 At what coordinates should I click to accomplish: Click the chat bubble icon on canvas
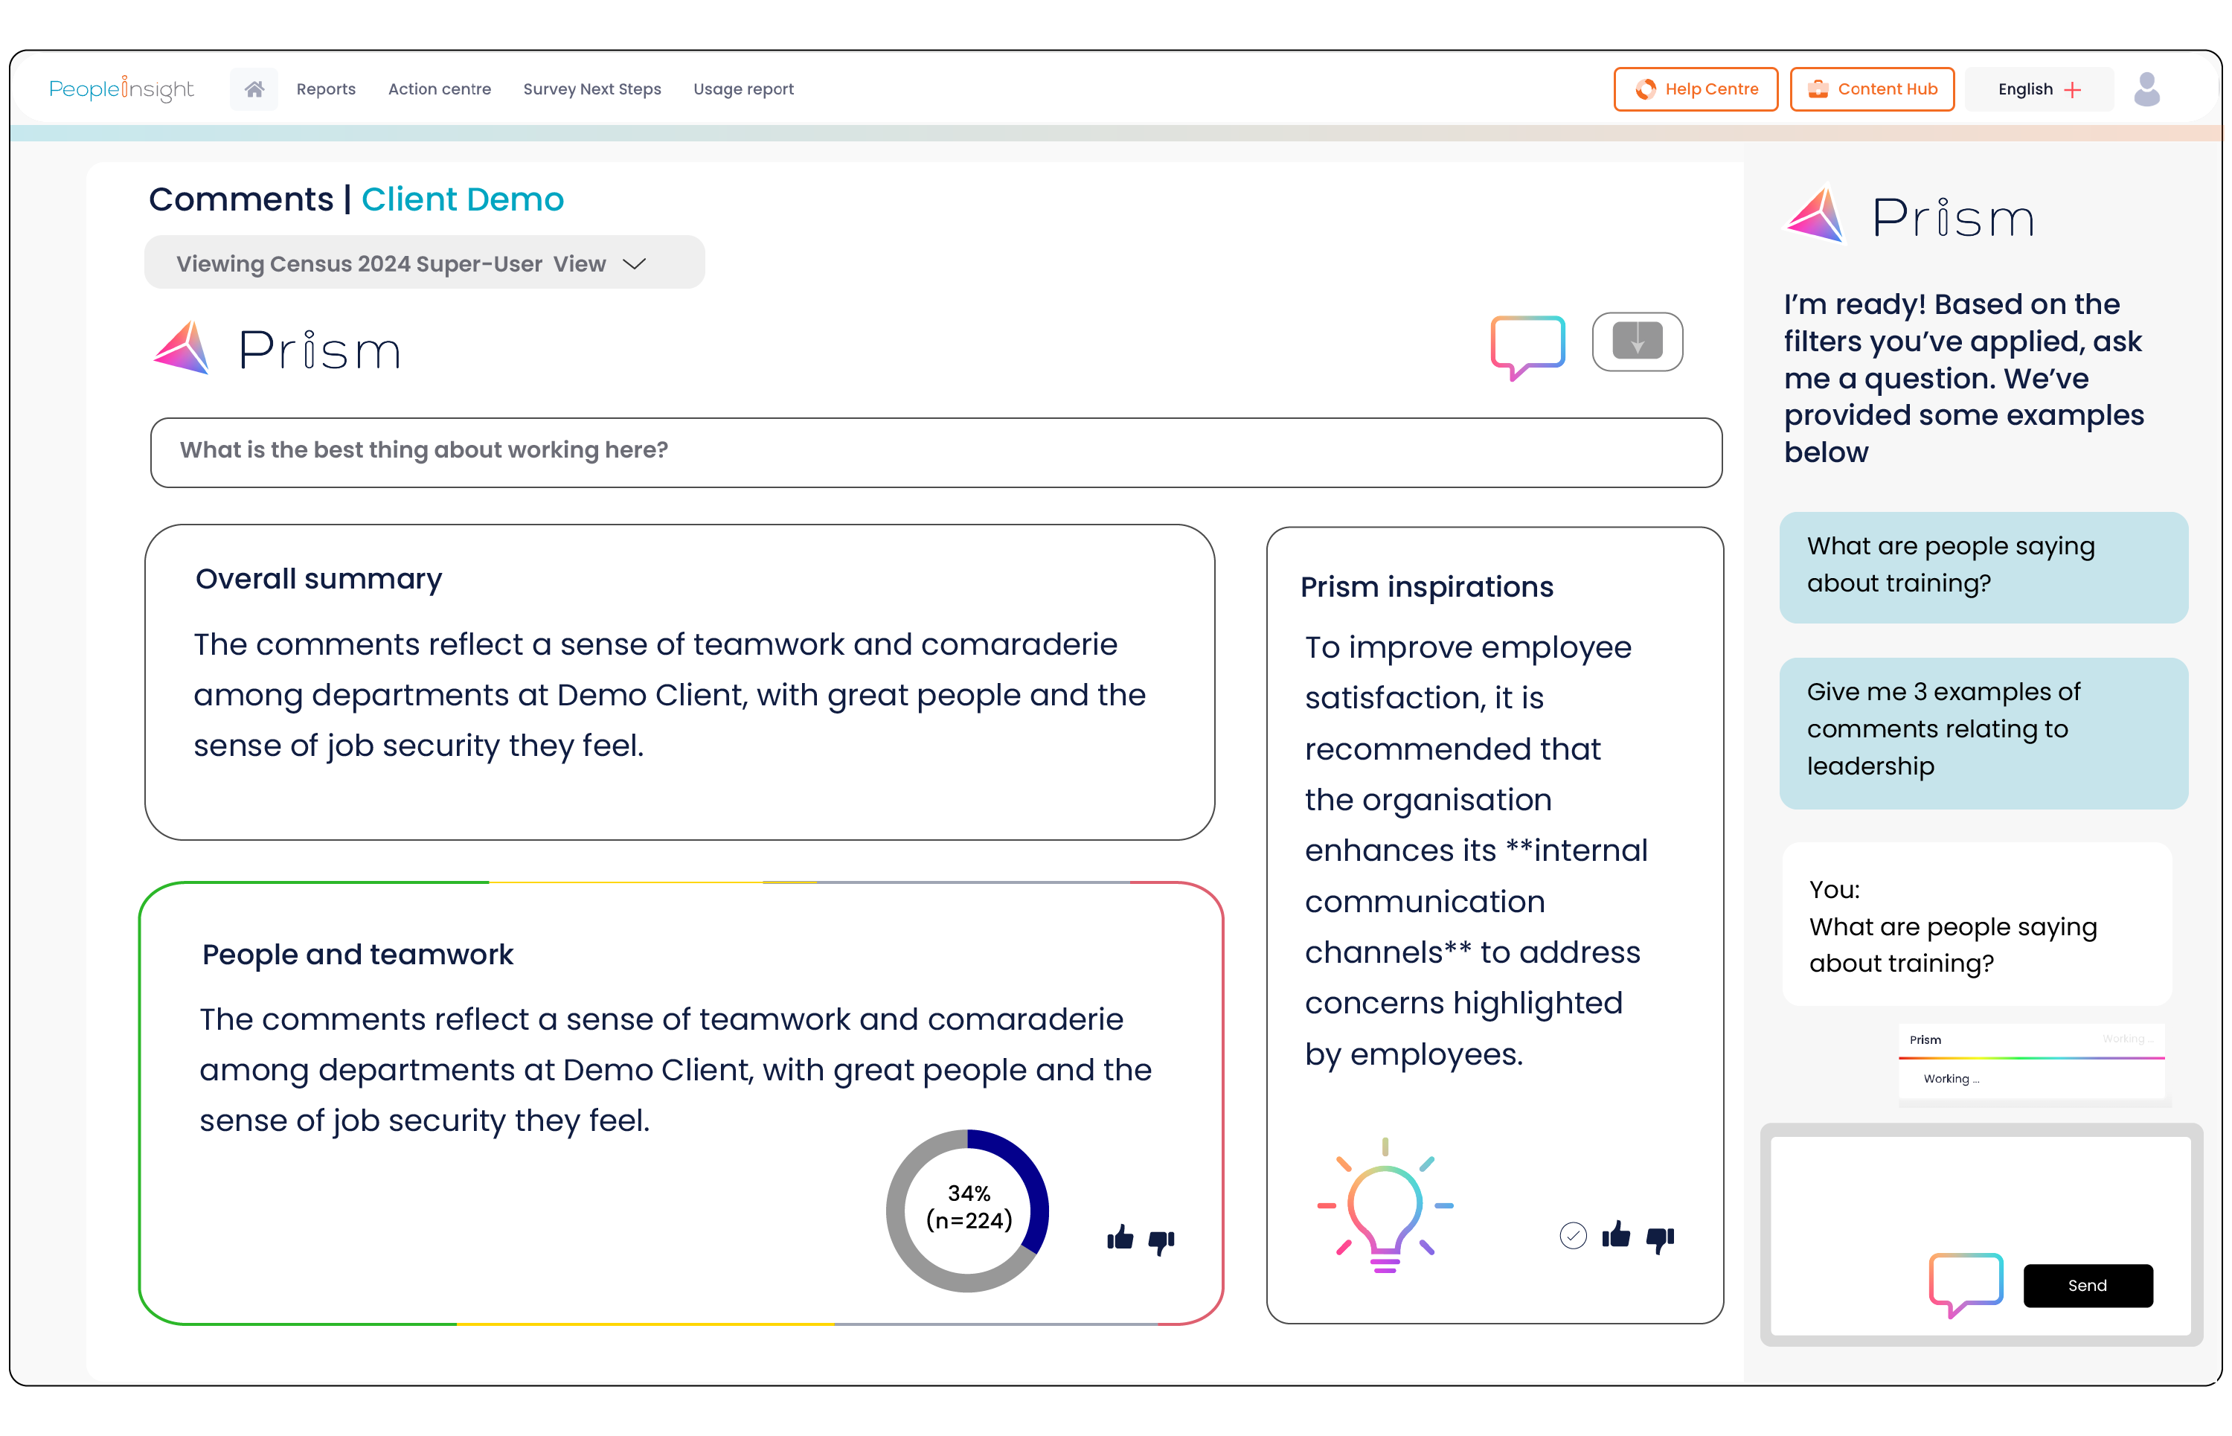click(1527, 342)
